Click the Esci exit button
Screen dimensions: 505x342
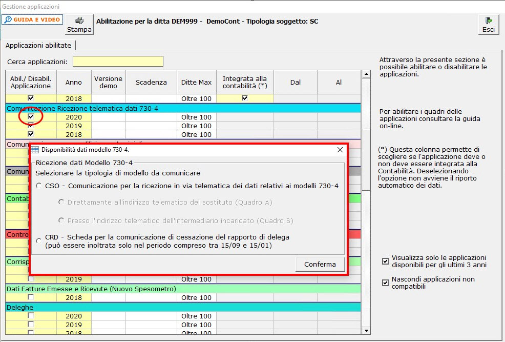(489, 25)
